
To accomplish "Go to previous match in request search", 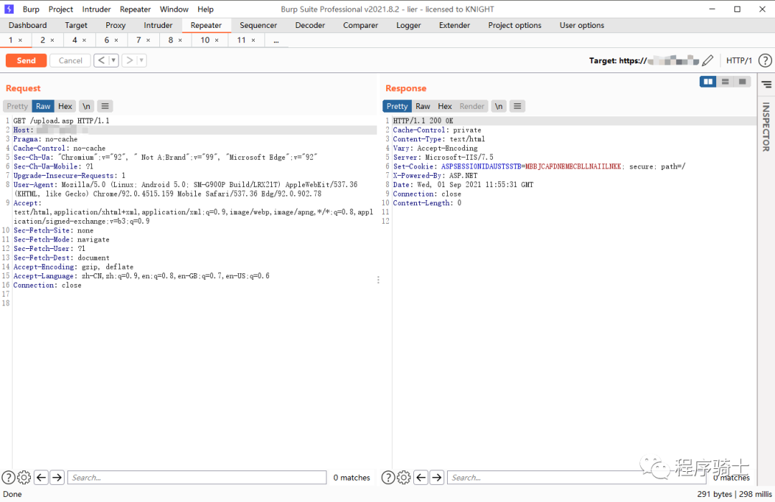I will click(41, 478).
